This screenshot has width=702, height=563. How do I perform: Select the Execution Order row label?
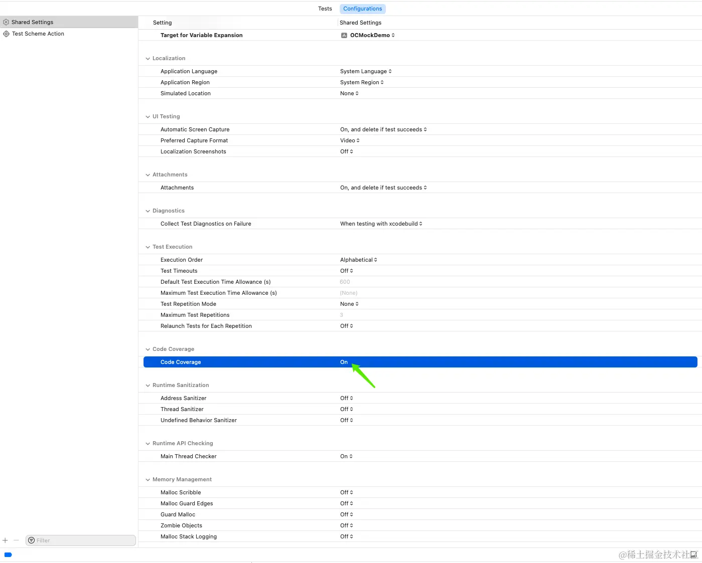[x=182, y=260]
